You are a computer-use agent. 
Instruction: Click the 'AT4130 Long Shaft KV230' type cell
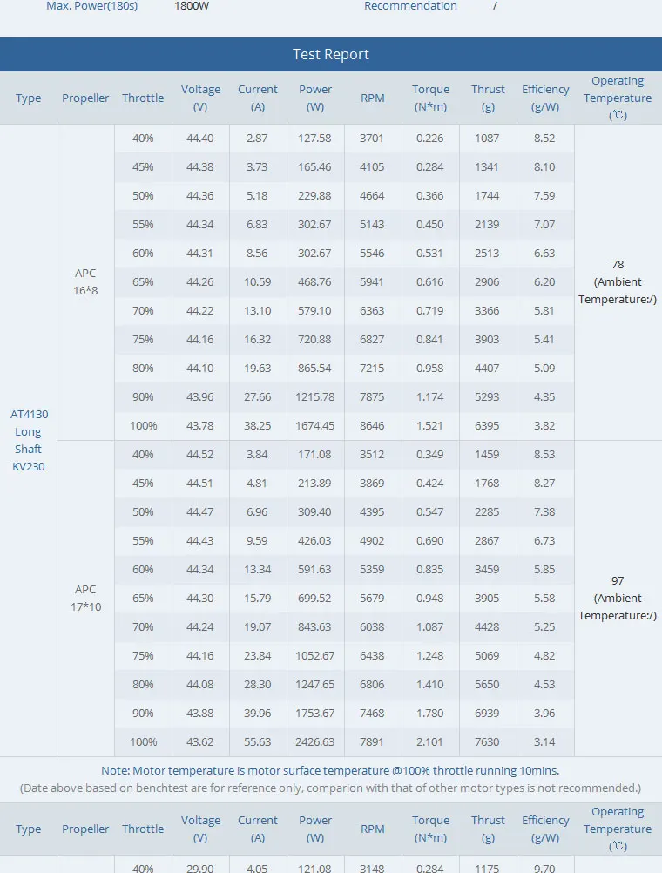click(29, 440)
